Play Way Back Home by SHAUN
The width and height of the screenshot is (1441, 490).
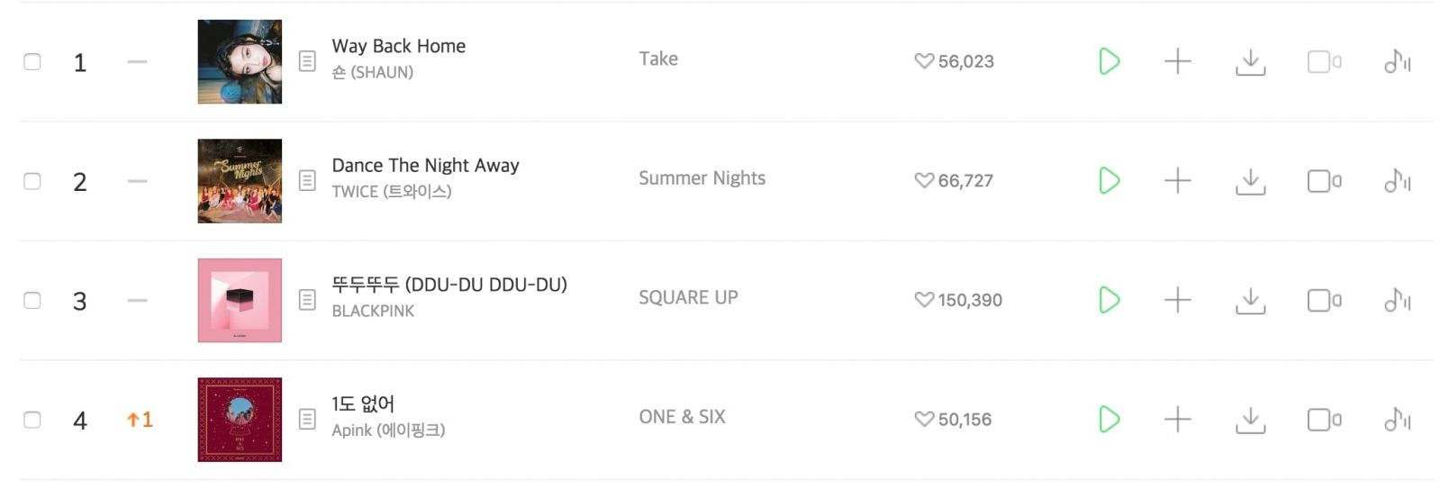pos(1109,61)
